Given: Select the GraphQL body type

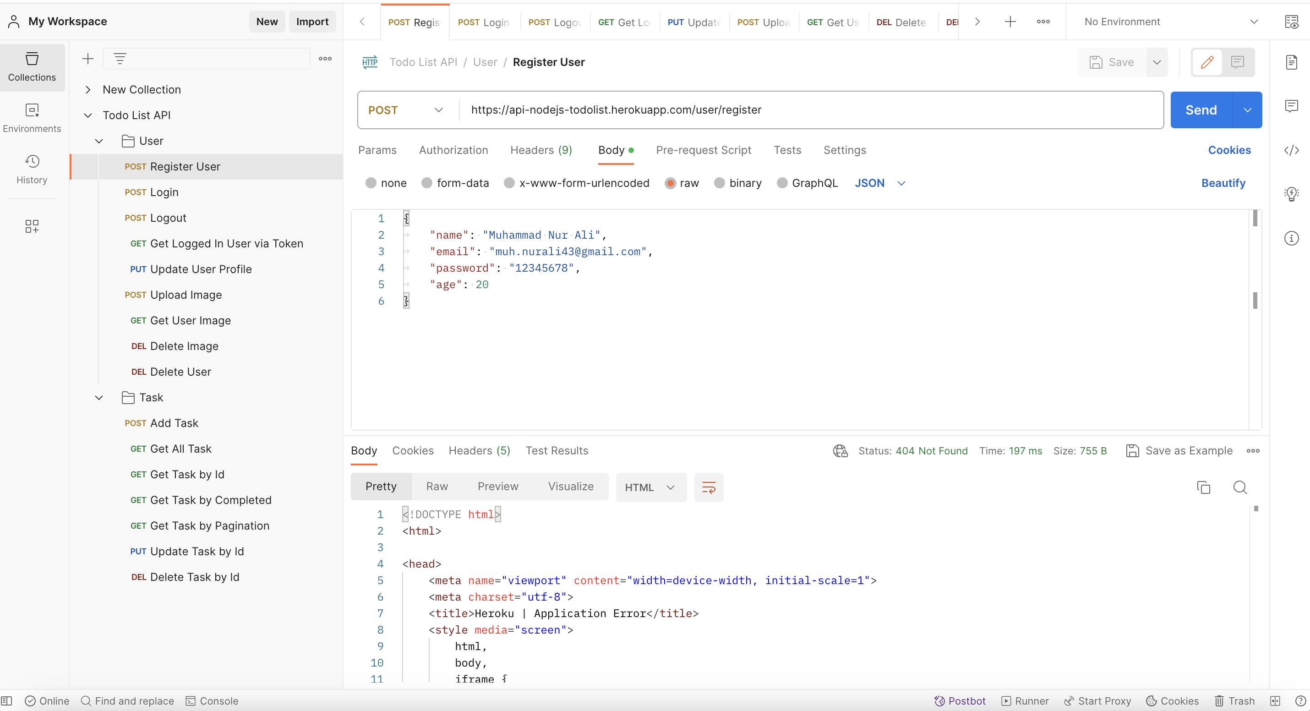Looking at the screenshot, I should (x=782, y=183).
